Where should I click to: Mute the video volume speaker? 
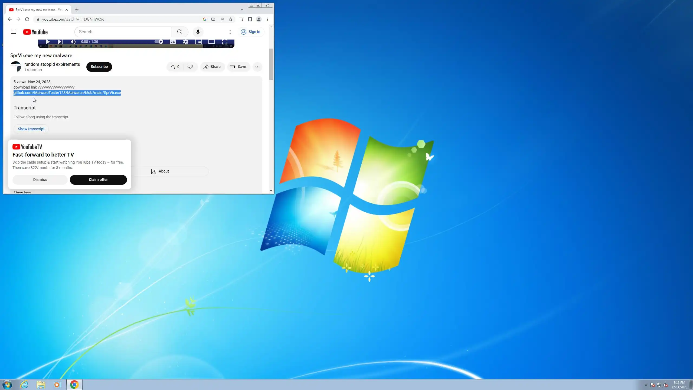[73, 42]
